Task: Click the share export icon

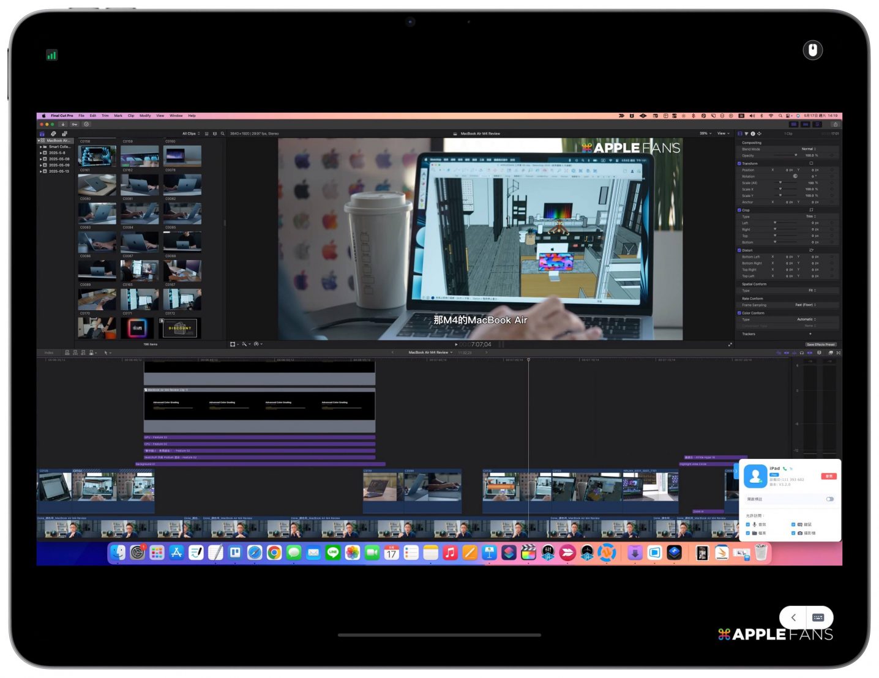Action: point(835,124)
